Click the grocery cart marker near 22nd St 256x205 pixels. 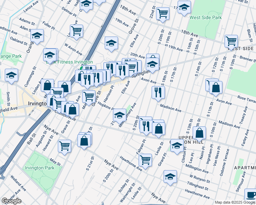[x=163, y=14]
